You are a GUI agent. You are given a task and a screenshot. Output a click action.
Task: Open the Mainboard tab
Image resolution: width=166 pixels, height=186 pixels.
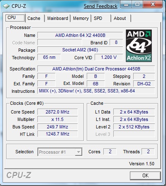click(x=58, y=18)
